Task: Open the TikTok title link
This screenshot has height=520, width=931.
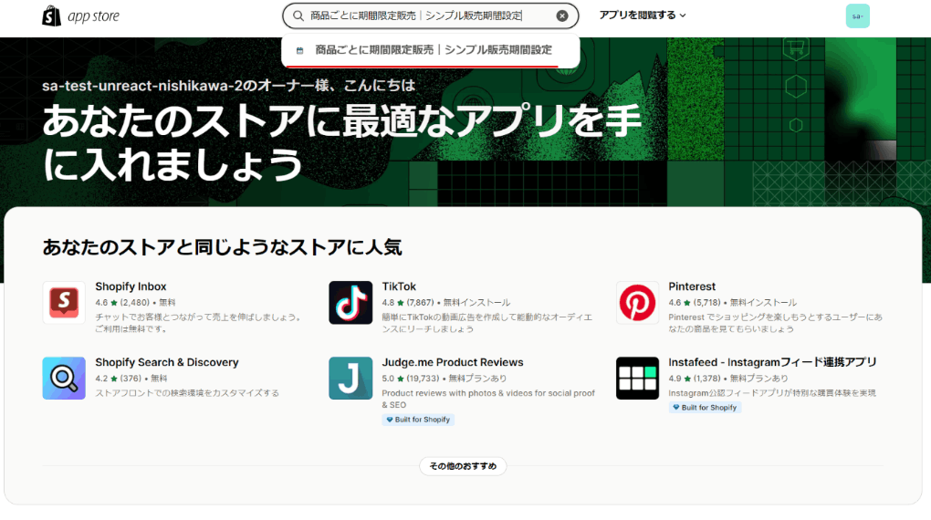Action: pos(399,286)
